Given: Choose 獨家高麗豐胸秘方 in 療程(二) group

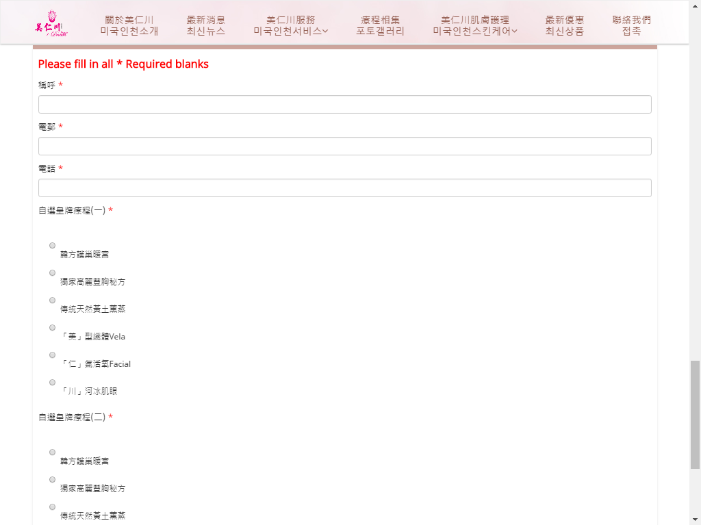Looking at the screenshot, I should click(53, 480).
